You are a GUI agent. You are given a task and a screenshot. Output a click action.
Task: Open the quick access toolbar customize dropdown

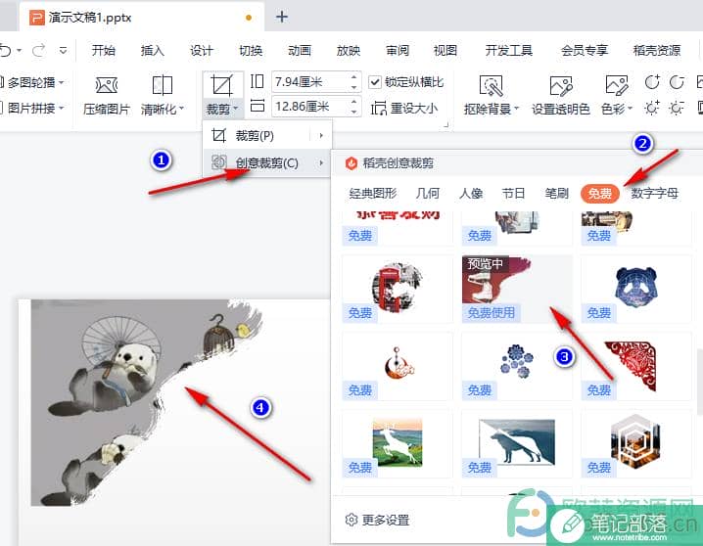64,50
